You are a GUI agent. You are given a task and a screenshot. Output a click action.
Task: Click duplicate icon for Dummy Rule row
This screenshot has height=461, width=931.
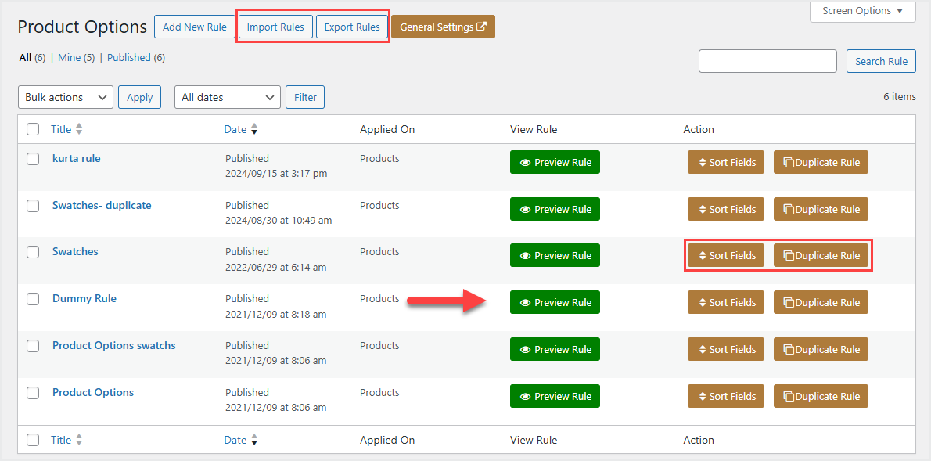tap(789, 303)
